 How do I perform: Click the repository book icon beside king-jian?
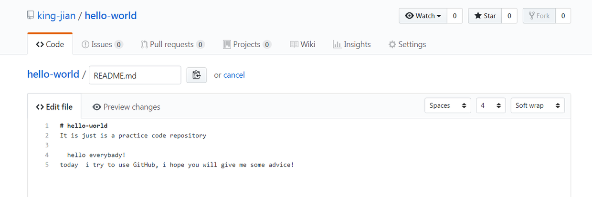[x=31, y=16]
